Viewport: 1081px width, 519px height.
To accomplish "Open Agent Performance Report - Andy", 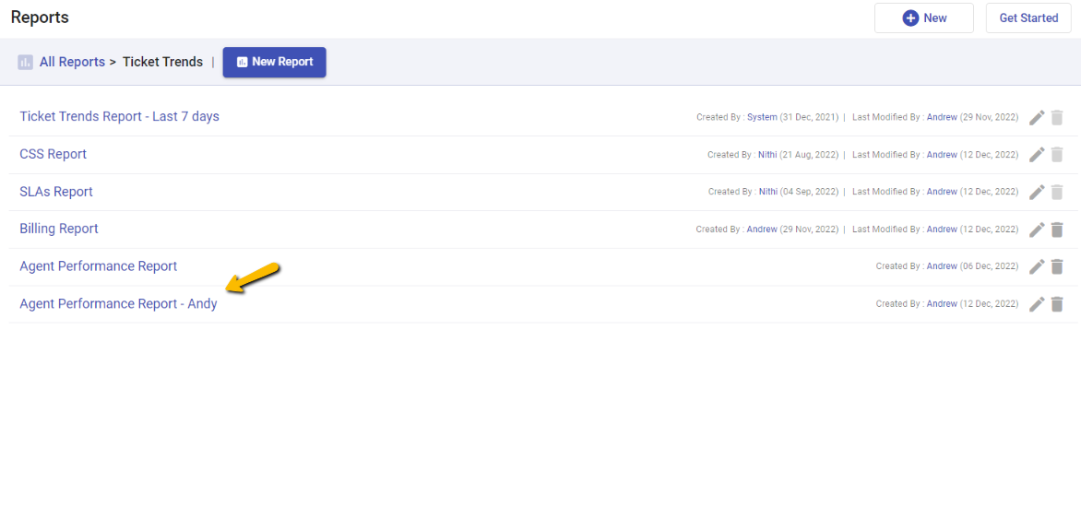I will click(118, 303).
